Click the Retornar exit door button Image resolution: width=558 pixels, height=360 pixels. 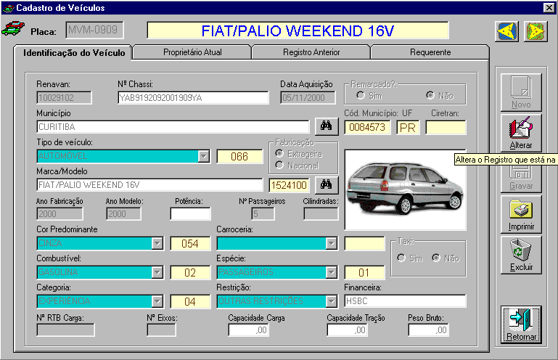pos(521,324)
